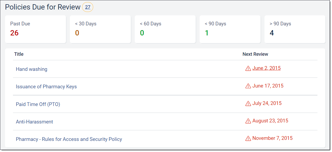Click the warning icon beside November 7, 2015
This screenshot has width=332, height=152.
[x=248, y=138]
